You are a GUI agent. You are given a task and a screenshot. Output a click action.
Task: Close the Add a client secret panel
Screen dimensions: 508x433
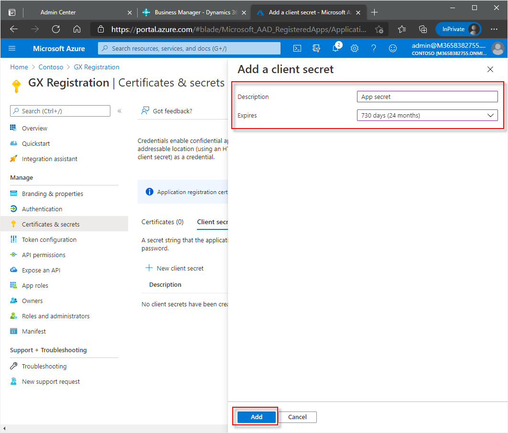click(x=490, y=69)
